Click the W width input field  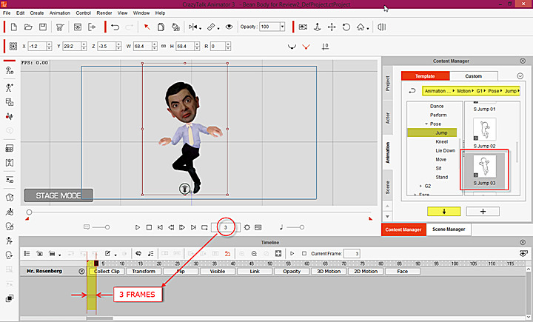pos(143,46)
